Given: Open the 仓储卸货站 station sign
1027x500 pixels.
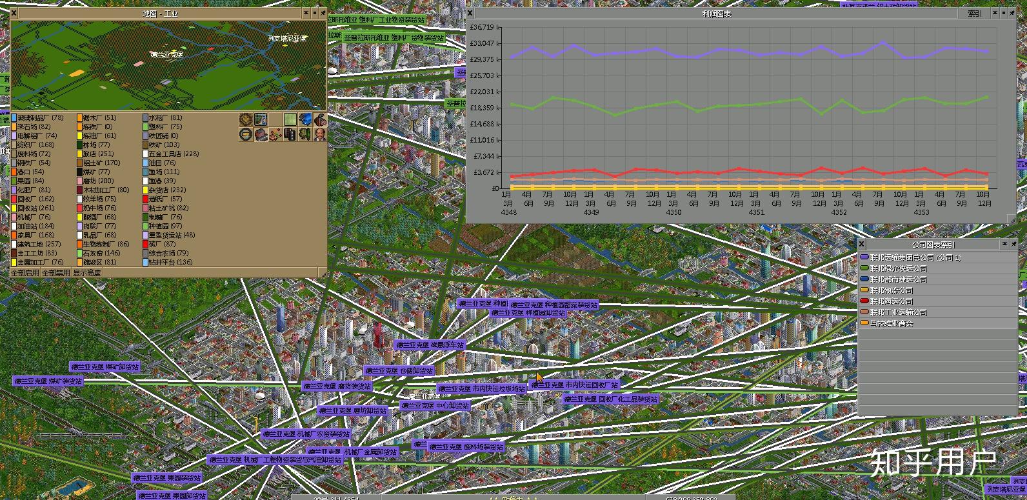Looking at the screenshot, I should click(399, 371).
